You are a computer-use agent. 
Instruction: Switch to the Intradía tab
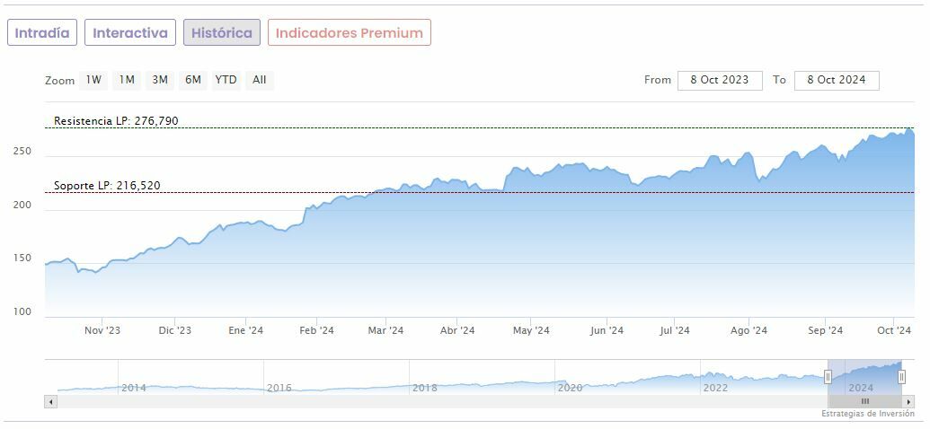pos(42,33)
